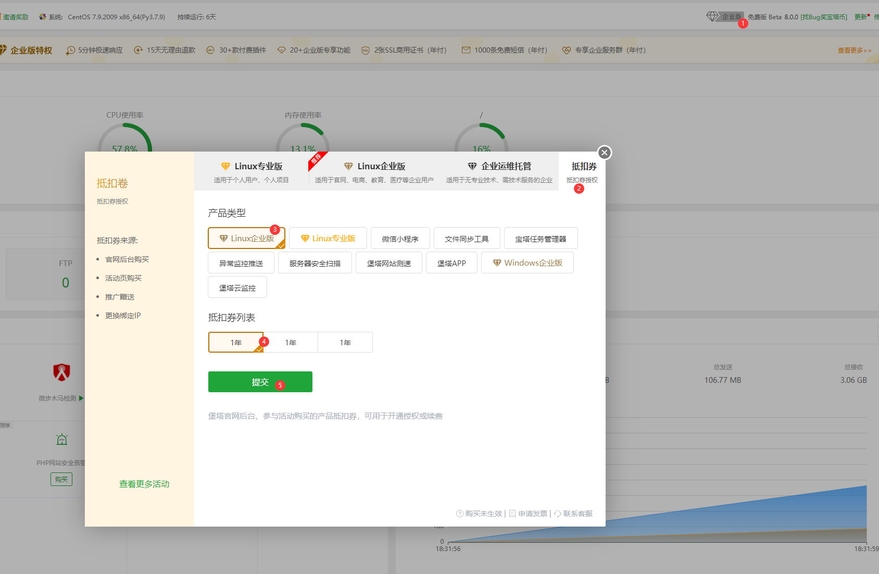The height and width of the screenshot is (574, 879).
Task: Click the CPU使用率 gauge
Action: click(x=125, y=138)
